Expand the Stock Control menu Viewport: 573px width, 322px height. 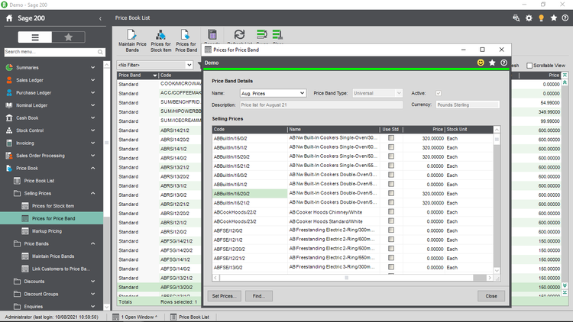pyautogui.click(x=92, y=130)
